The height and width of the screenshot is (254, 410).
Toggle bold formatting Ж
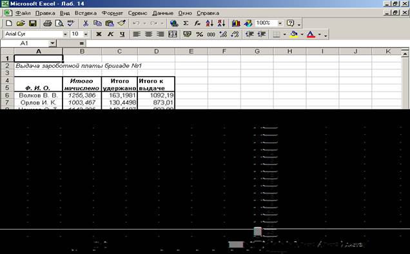pos(99,34)
